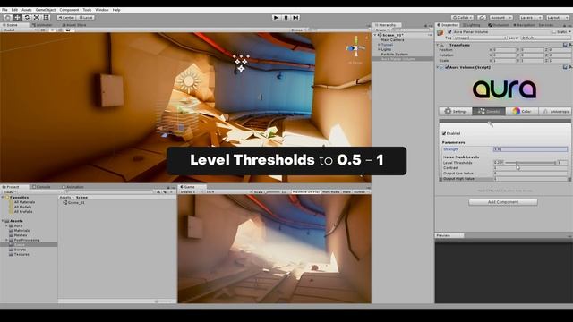Viewport: 573px width, 322px height.
Task: Click the cloud services icon
Action: pos(482,17)
